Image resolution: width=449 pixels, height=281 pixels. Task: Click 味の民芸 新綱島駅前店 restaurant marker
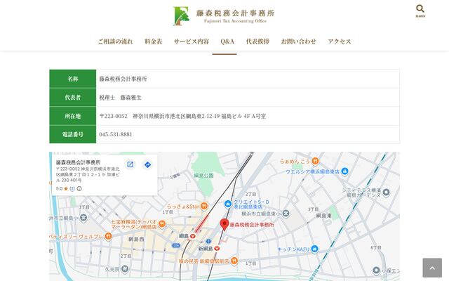pos(234,261)
